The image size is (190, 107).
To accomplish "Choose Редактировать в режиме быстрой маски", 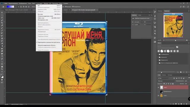I will click(x=49, y=42).
